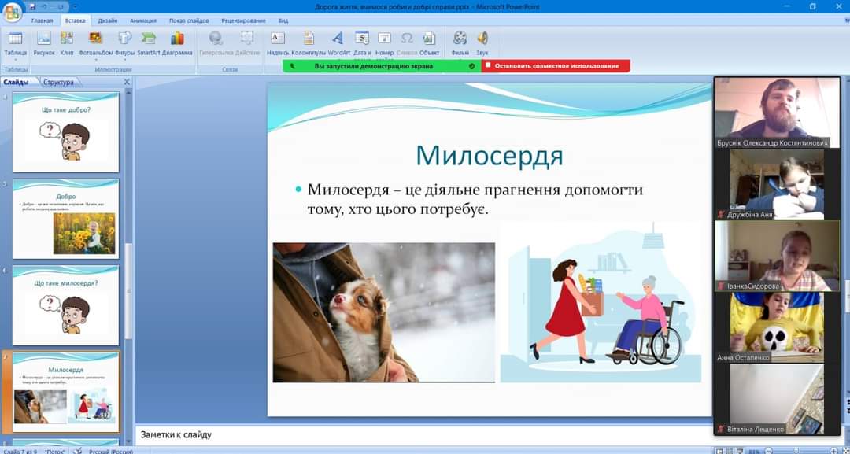Click the Redo icon in quick access toolbar
The height and width of the screenshot is (454, 850).
61,6
